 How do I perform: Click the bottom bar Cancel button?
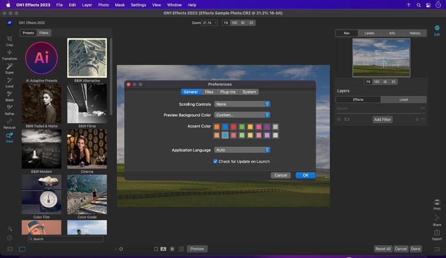[x=401, y=248]
